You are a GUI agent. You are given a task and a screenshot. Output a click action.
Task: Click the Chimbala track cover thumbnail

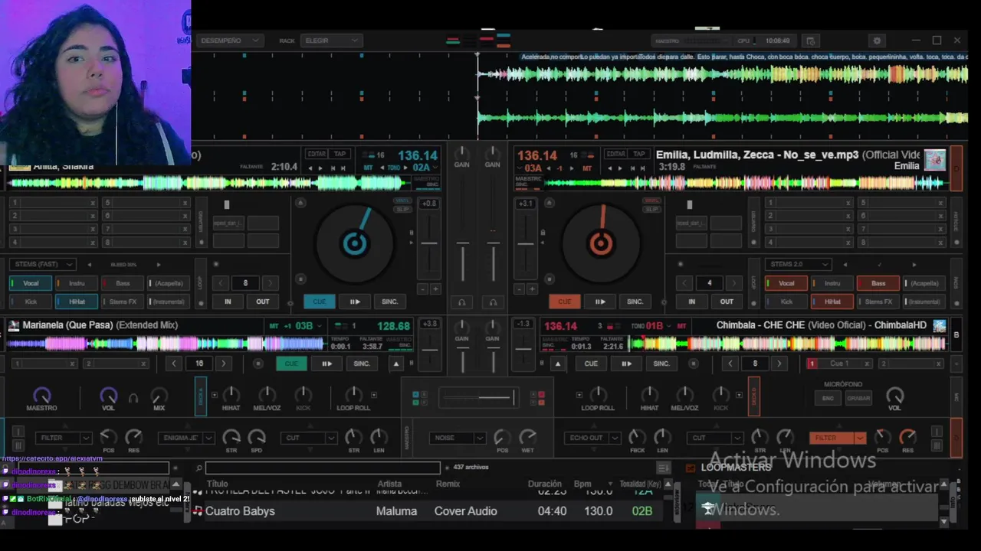coord(940,325)
